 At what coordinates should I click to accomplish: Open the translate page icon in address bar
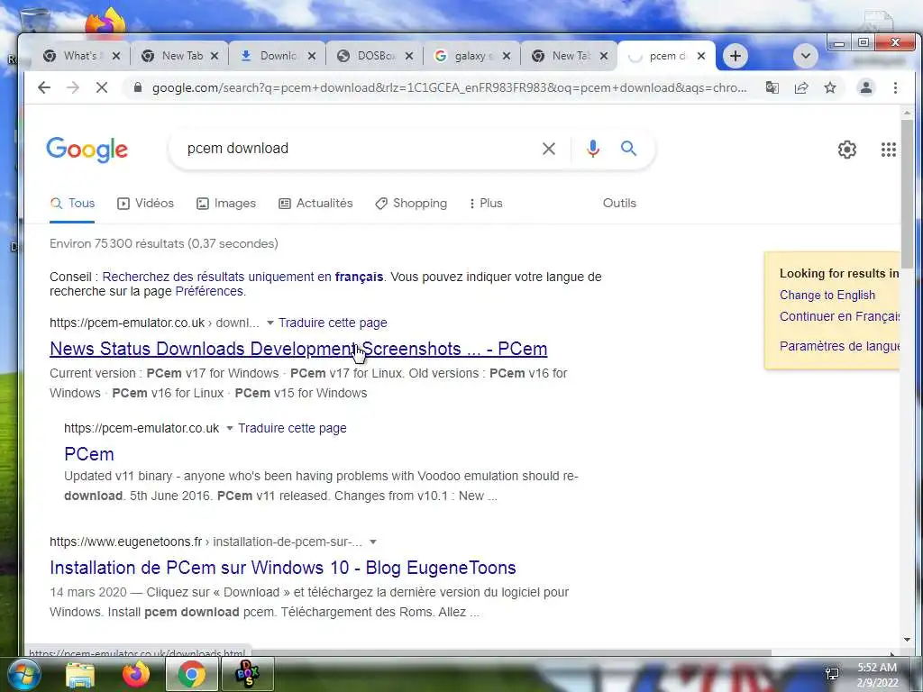(x=772, y=87)
